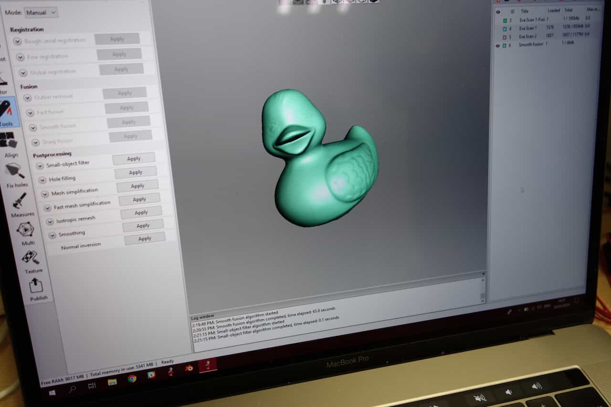Image resolution: width=611 pixels, height=407 pixels.
Task: Click the green duck model in the viewport
Action: coord(320,157)
